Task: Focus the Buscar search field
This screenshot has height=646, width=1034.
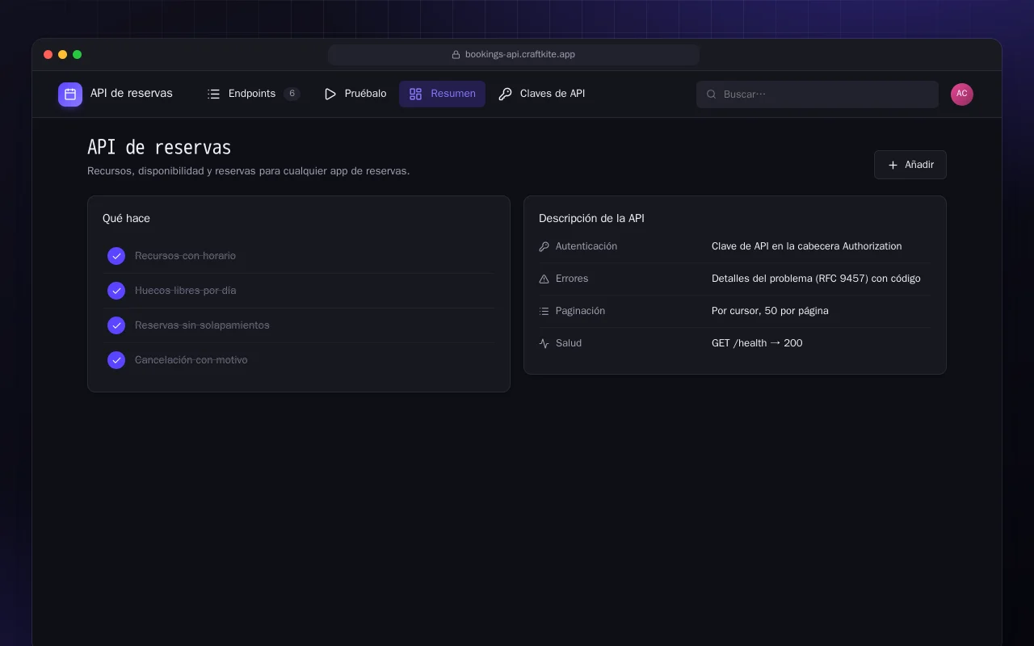Action: pyautogui.click(x=818, y=94)
